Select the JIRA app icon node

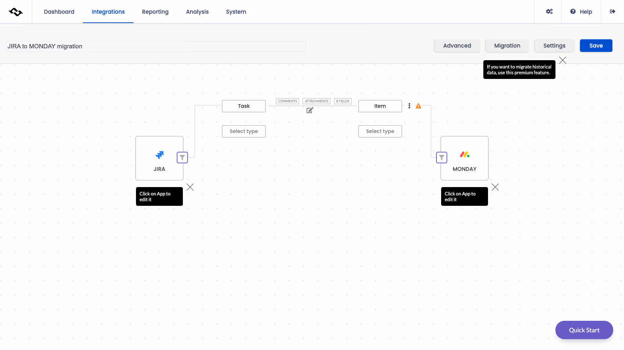[x=159, y=158]
